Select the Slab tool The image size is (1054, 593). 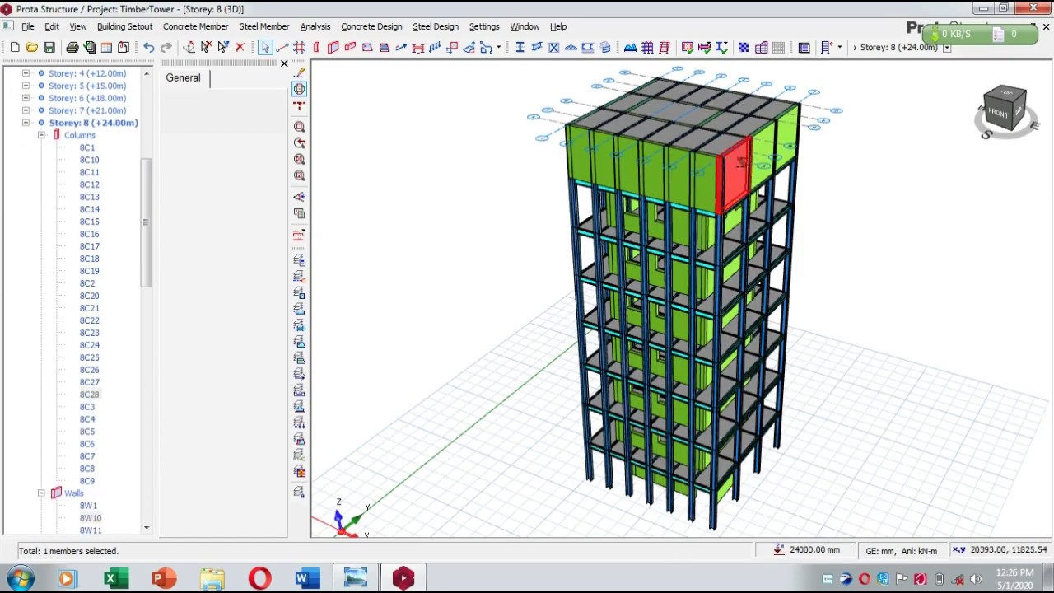pos(367,48)
